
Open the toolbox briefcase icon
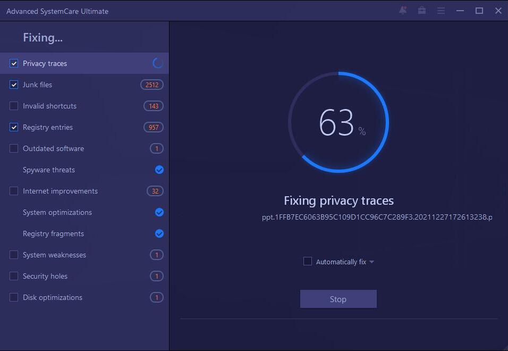tap(422, 11)
